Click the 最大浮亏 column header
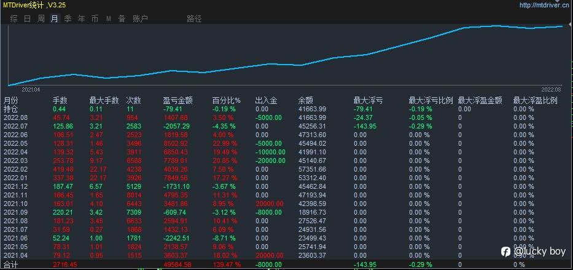Screen dimensions: 573x270 pyautogui.click(x=368, y=100)
